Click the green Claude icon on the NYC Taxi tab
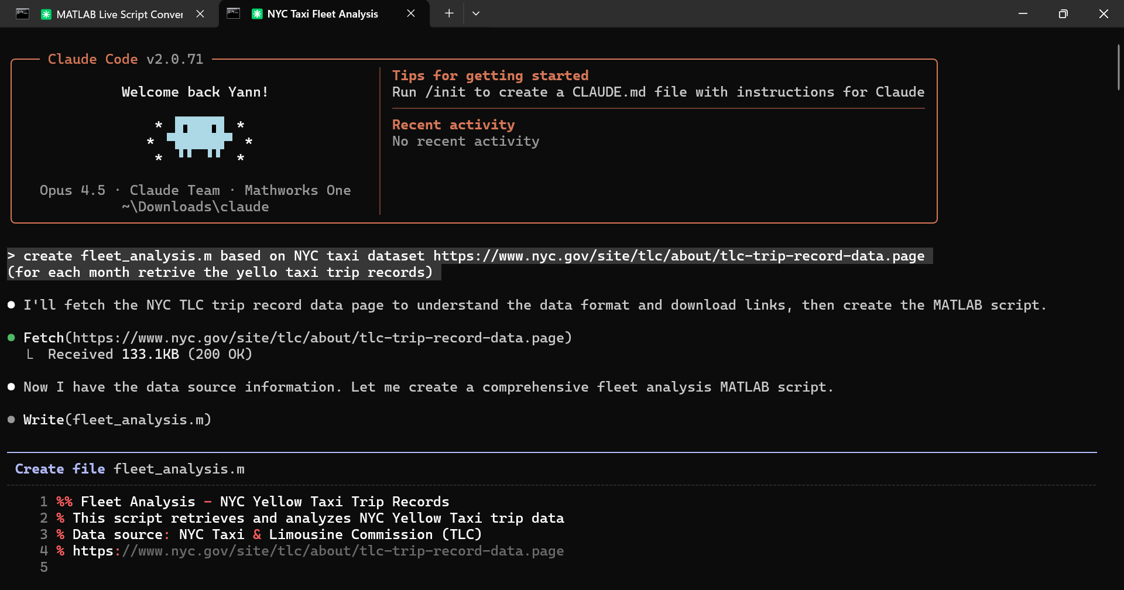 (258, 13)
